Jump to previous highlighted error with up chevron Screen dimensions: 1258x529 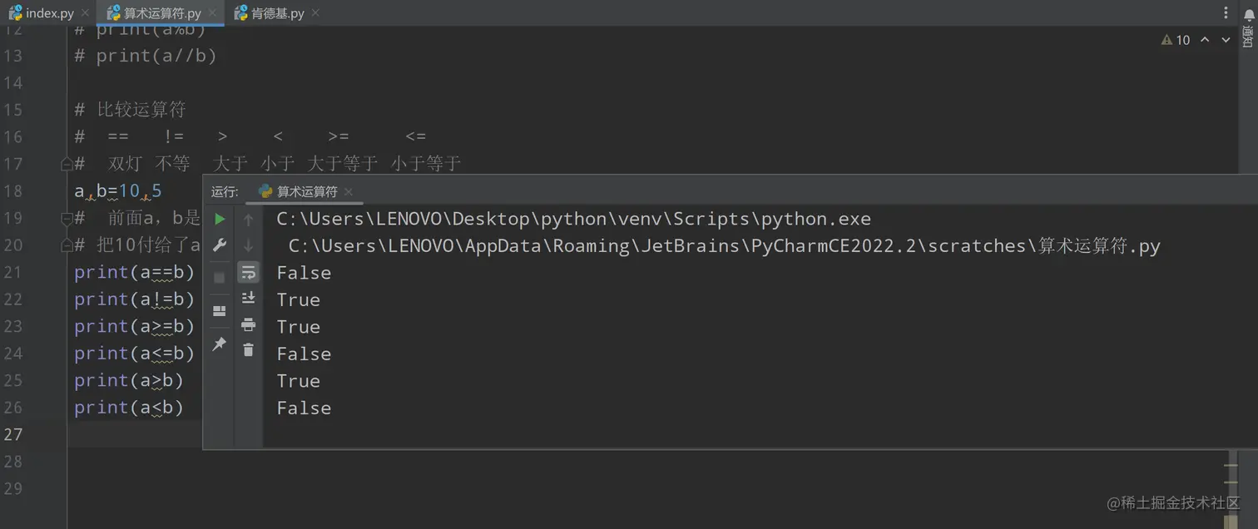point(1205,40)
